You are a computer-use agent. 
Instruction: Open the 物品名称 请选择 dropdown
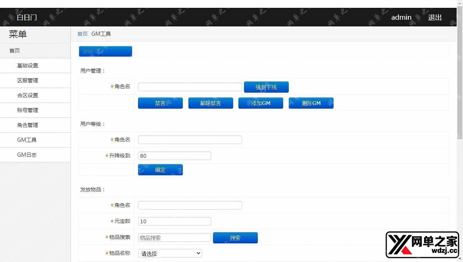point(170,253)
